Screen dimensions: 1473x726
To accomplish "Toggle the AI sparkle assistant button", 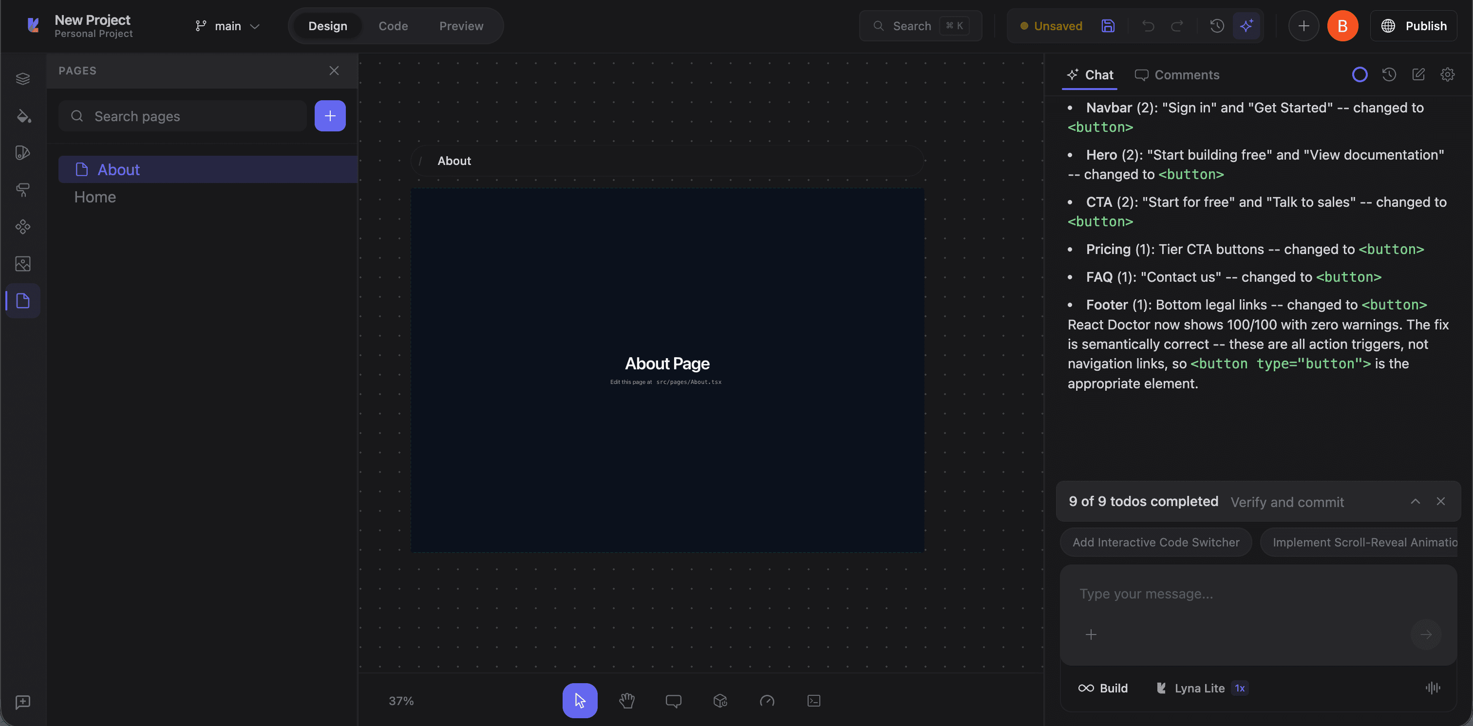I will (x=1246, y=26).
